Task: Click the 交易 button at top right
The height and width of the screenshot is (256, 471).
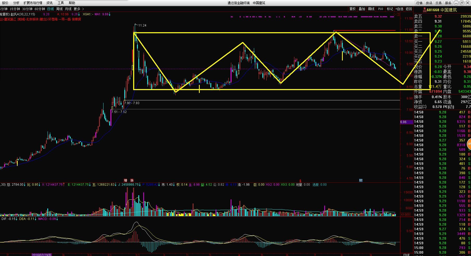Action: pos(438,3)
